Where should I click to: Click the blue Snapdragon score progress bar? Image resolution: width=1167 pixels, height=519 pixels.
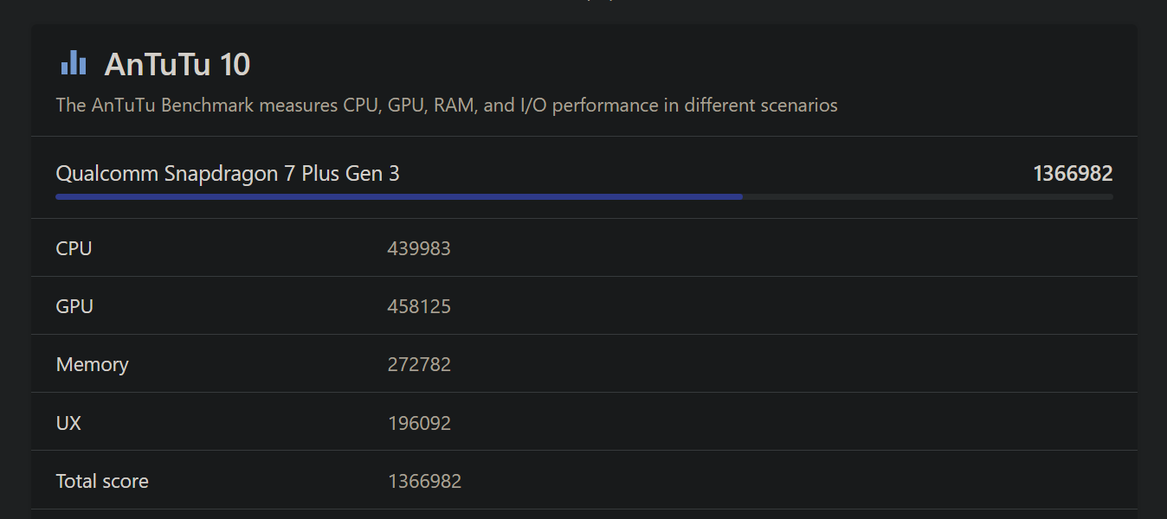[x=399, y=197]
